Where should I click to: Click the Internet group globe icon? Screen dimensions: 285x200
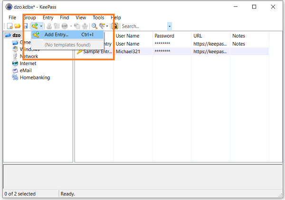(x=15, y=64)
